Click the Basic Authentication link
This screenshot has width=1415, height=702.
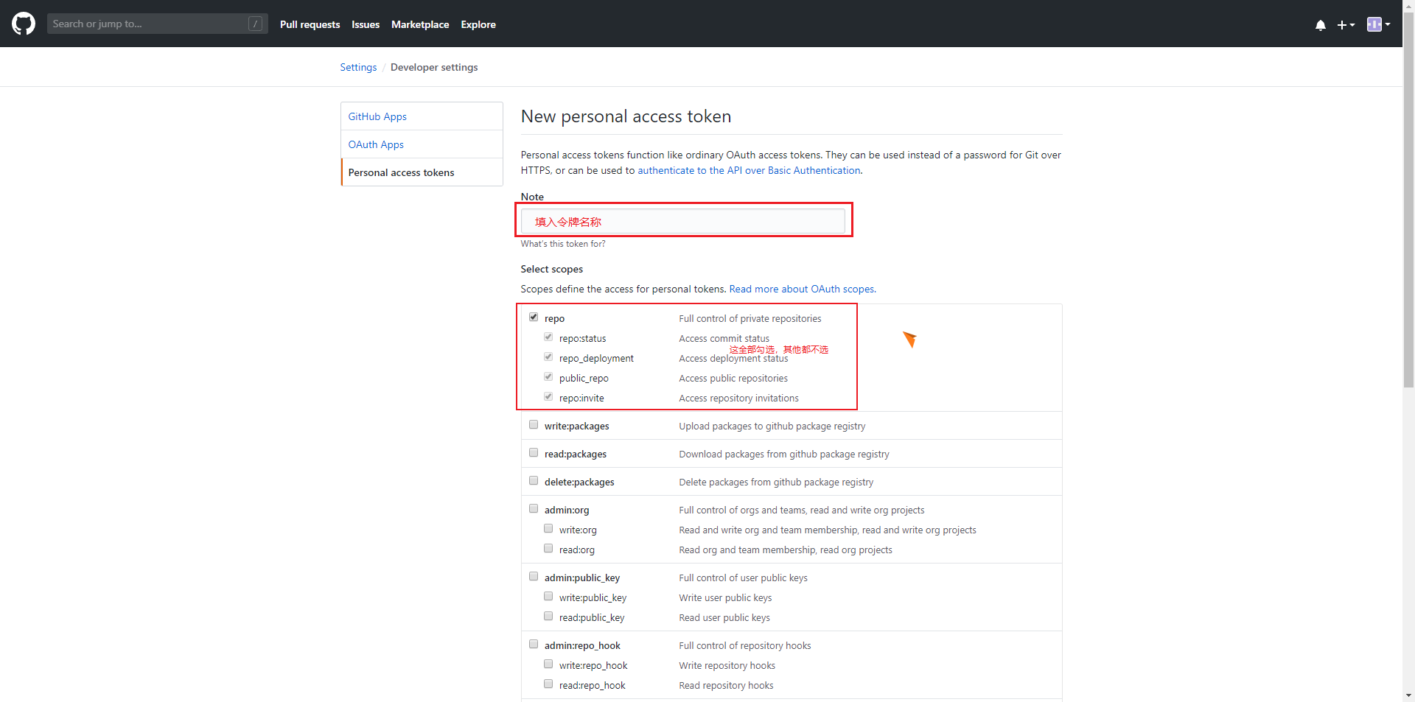click(x=812, y=170)
